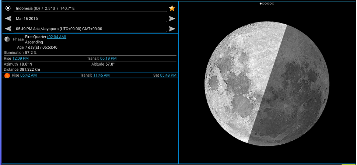
Task: Select the last page indicator dot
Action: (273, 4)
